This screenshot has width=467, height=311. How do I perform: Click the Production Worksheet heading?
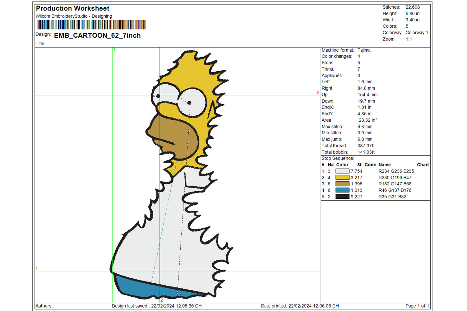tap(73, 8)
